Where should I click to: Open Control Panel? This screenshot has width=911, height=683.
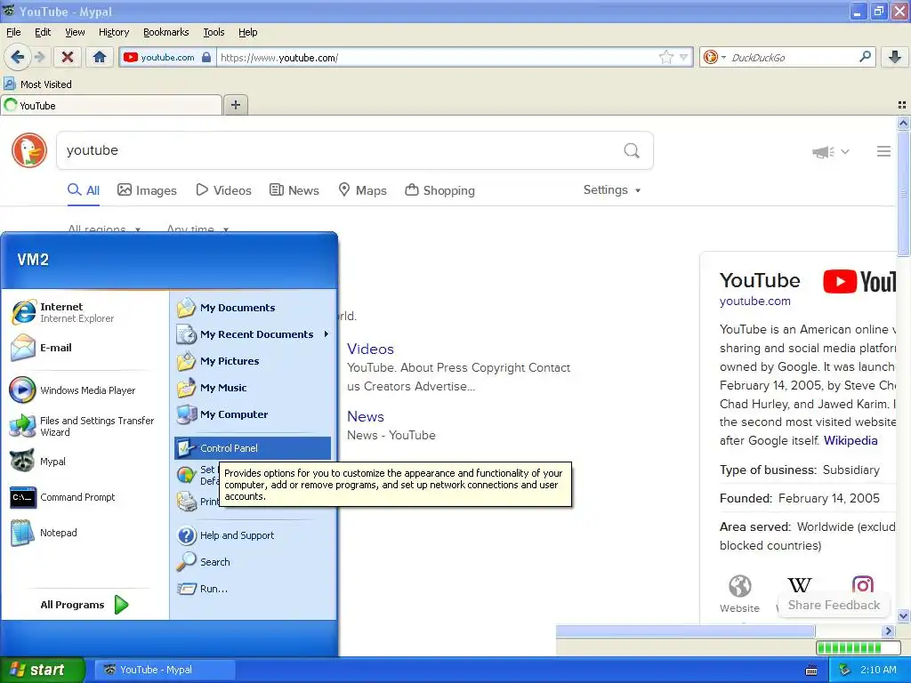point(253,448)
